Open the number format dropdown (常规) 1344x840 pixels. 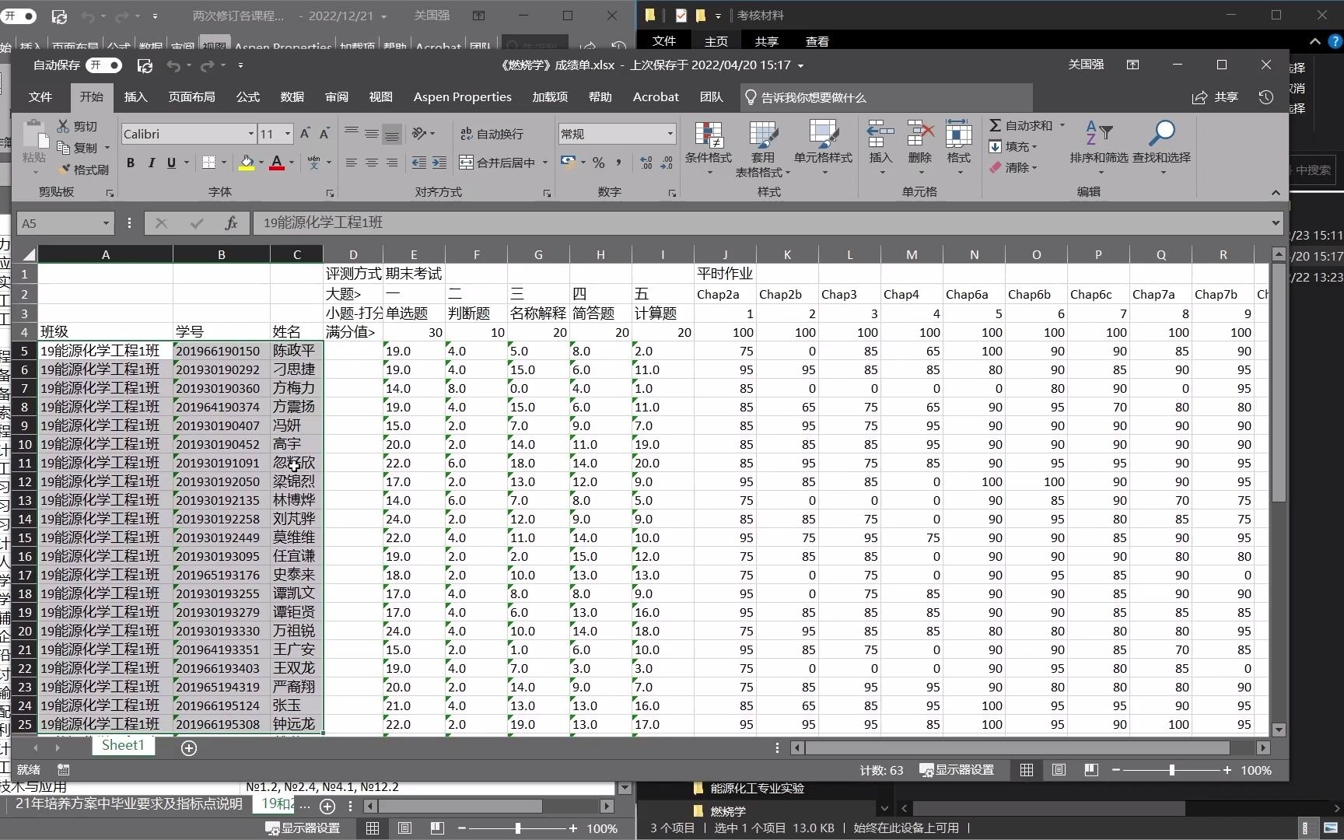point(670,134)
